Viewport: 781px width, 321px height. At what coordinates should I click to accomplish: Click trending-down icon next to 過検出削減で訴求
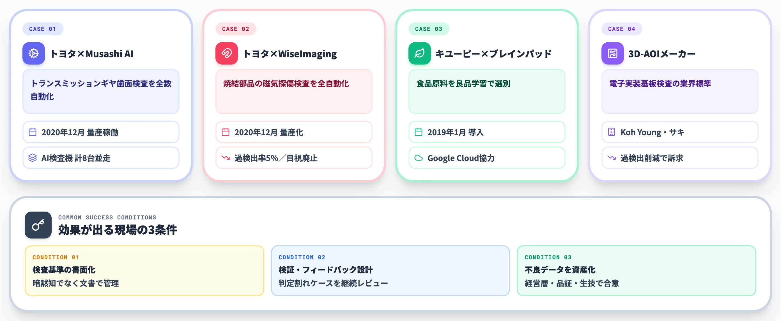[x=612, y=158]
